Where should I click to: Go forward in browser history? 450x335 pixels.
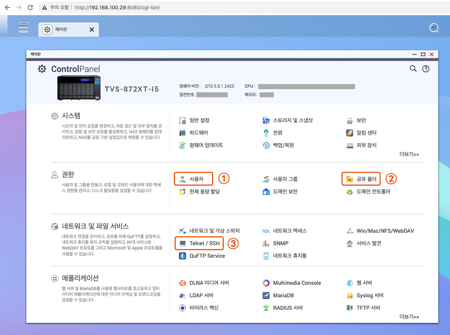click(19, 7)
